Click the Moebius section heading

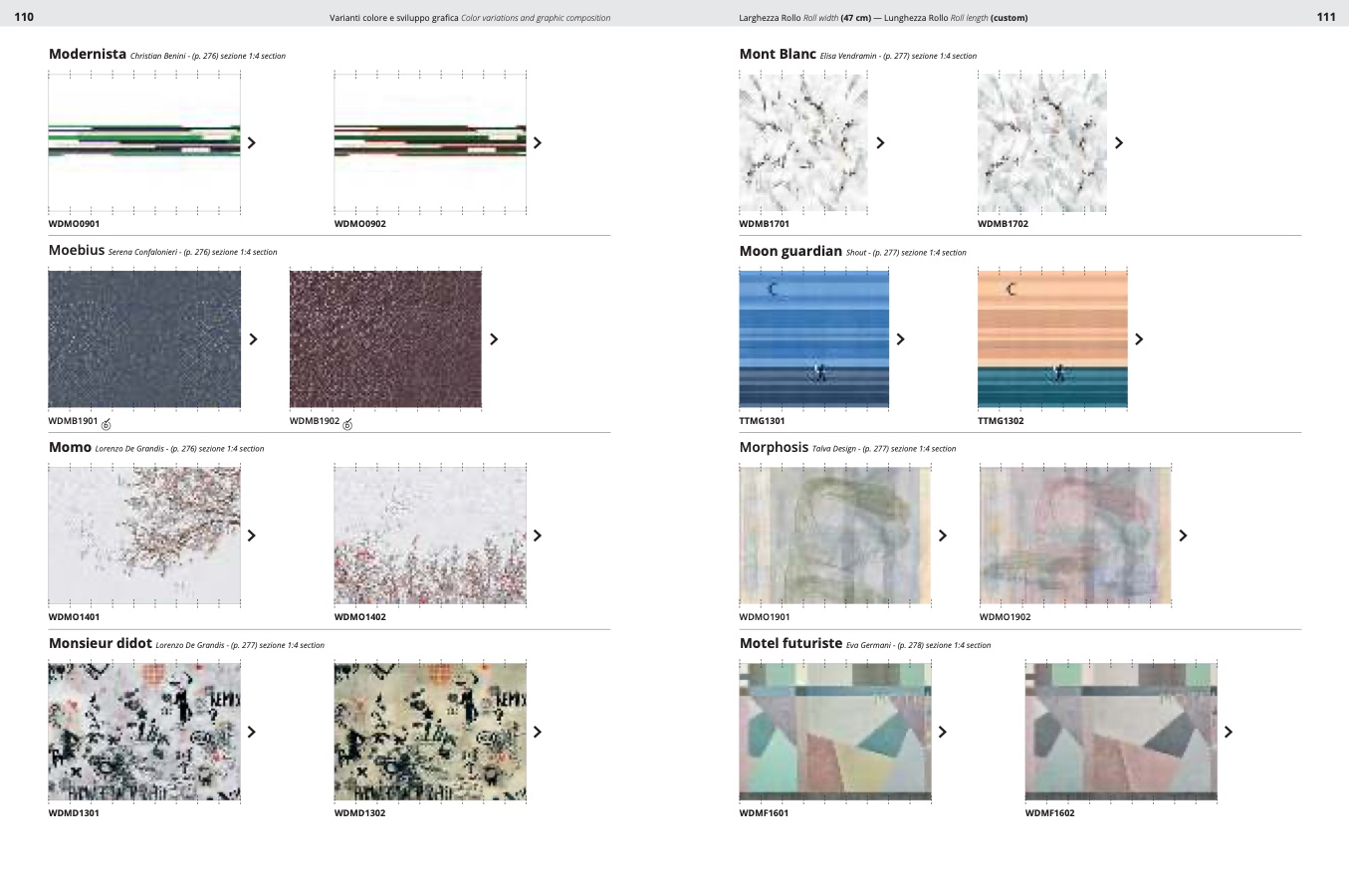pyautogui.click(x=76, y=252)
